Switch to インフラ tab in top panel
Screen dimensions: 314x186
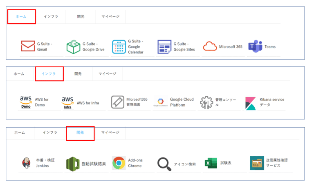tap(51, 17)
